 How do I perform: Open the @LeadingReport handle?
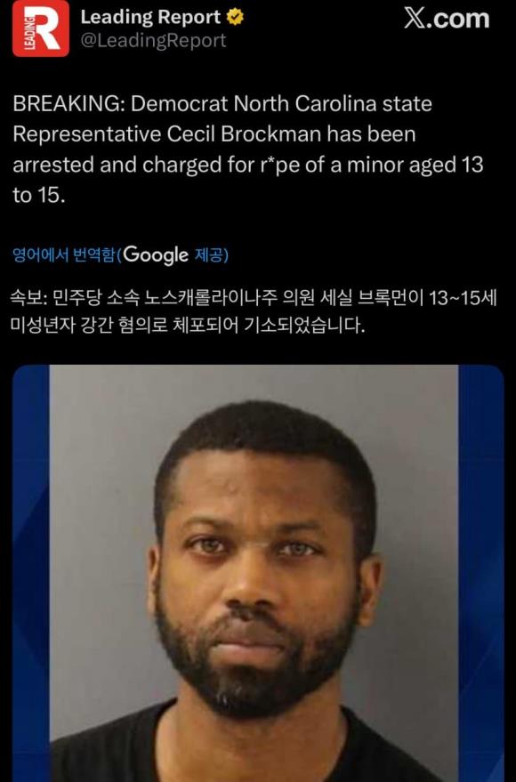pyautogui.click(x=154, y=41)
